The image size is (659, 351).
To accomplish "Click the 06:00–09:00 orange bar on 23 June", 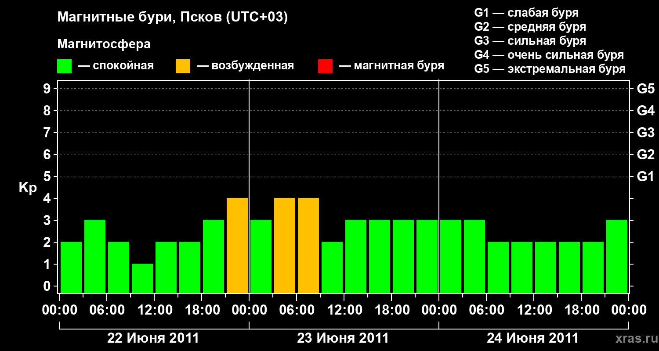I will tap(308, 245).
